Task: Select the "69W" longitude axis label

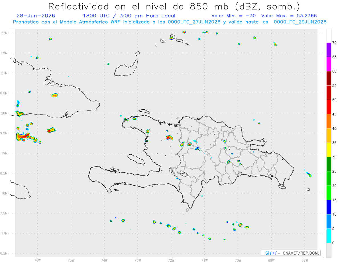Action: tap(271, 260)
